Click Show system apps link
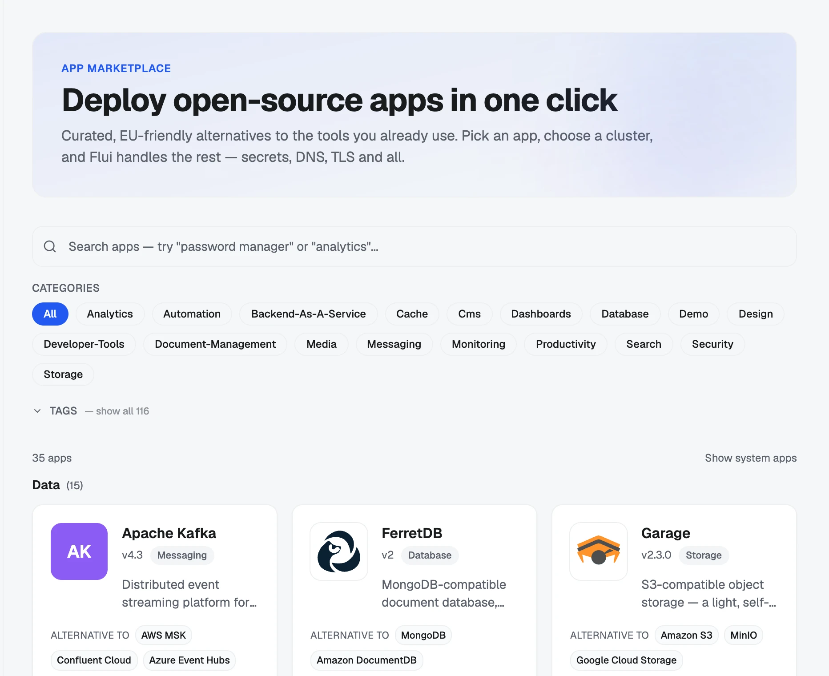The width and height of the screenshot is (829, 676). (751, 458)
